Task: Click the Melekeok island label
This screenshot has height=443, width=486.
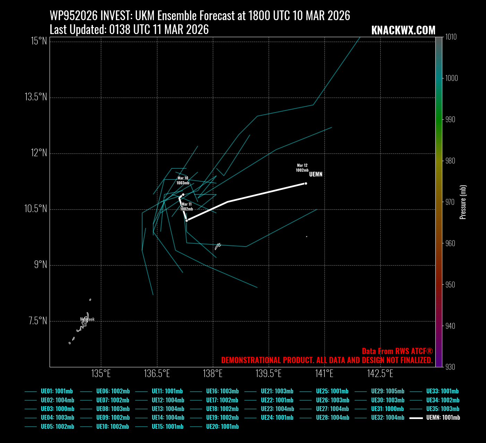Action: click(87, 319)
